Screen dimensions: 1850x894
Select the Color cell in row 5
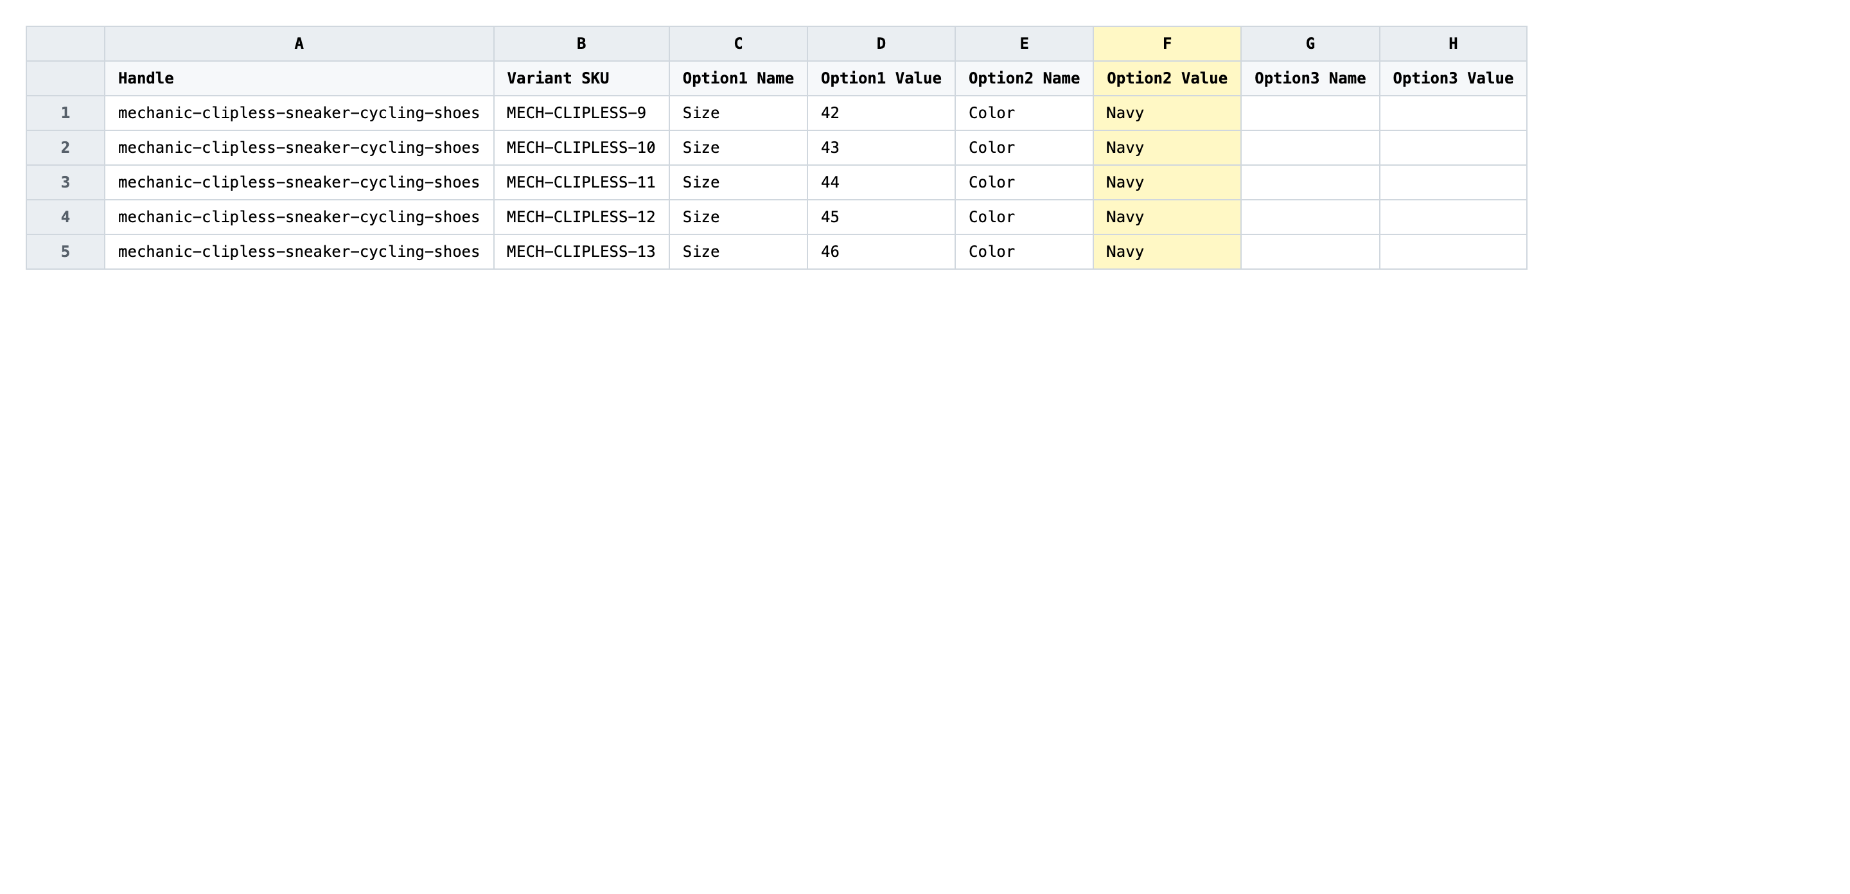(x=1023, y=251)
